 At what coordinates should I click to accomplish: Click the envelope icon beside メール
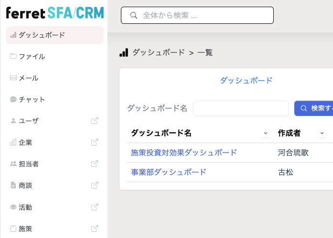coord(13,78)
